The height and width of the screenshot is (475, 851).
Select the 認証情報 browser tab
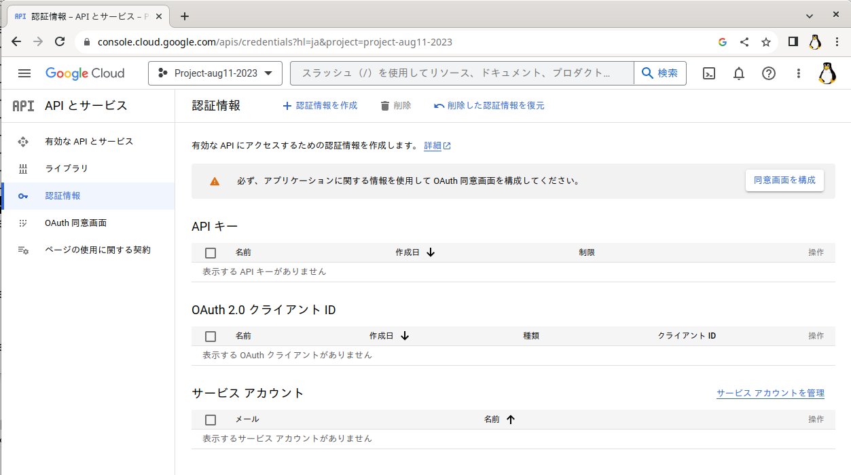88,16
